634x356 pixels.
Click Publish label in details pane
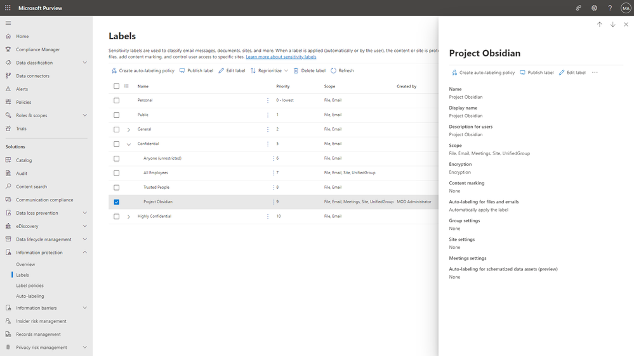[536, 73]
